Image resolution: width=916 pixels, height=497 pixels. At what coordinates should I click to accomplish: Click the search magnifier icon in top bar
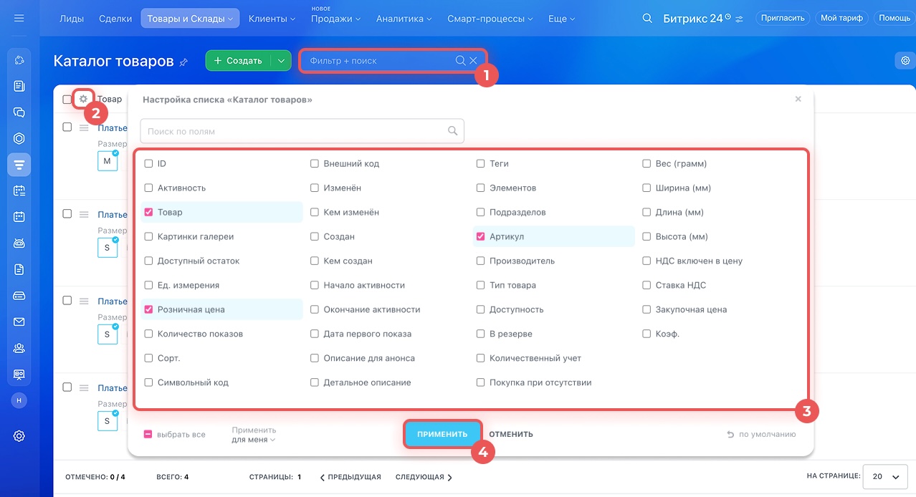click(x=647, y=19)
